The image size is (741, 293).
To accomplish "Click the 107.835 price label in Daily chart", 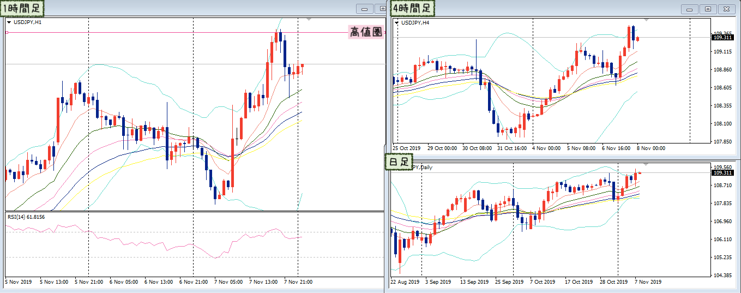I will click(722, 204).
